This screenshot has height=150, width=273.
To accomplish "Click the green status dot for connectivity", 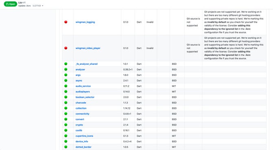I will click(x=66, y=114).
